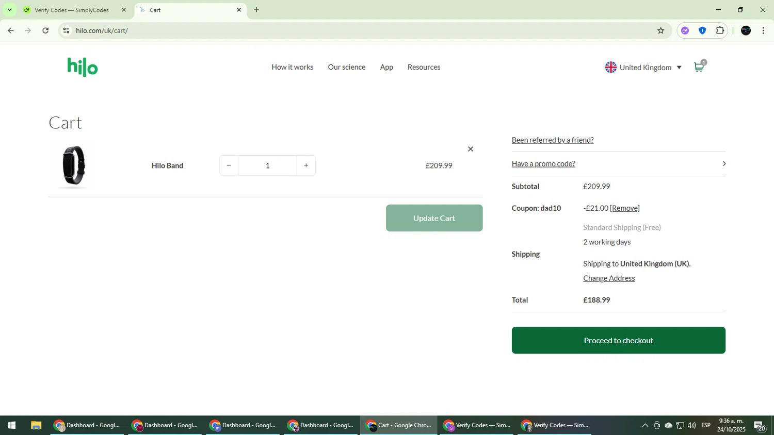Viewport: 774px width, 435px height.
Task: Open File Explorer from the taskbar
Action: click(36, 425)
